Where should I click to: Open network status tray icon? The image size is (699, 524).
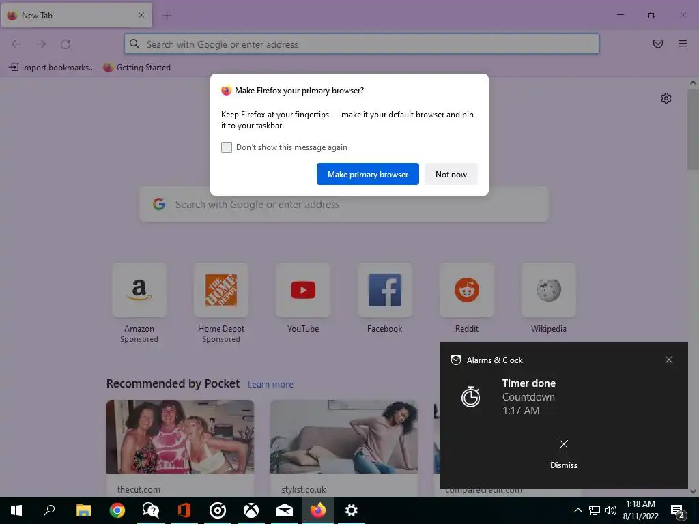click(595, 510)
